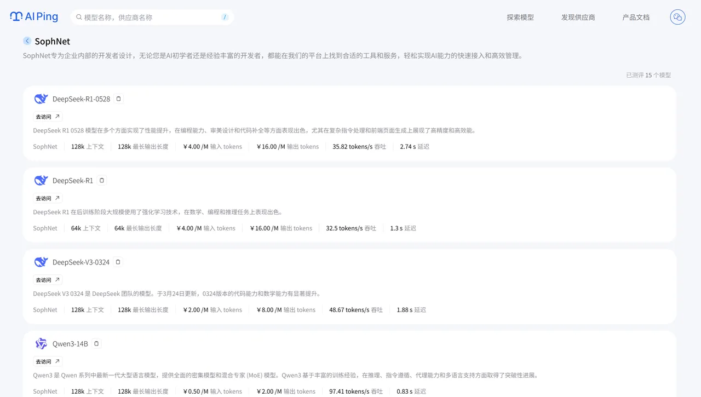Click 去访问 for DeepSeek-V3-0324
The height and width of the screenshot is (397, 701).
tap(48, 280)
